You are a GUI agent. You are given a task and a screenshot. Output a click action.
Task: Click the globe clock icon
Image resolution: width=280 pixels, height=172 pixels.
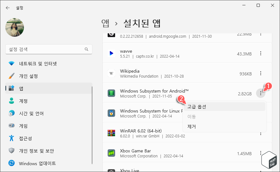pyautogui.click(x=12, y=113)
